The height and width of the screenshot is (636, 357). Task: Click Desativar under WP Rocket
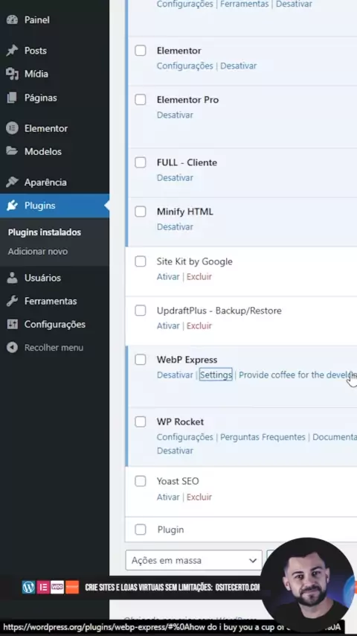(175, 451)
